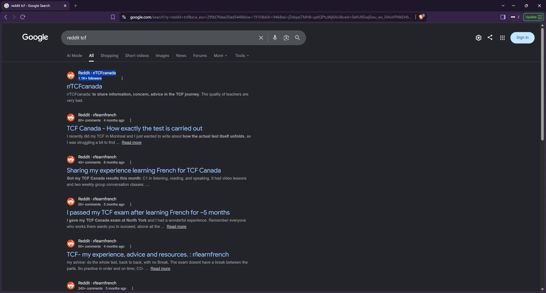This screenshot has height=293, width=546.
Task: Switch to Shopping tab
Action: (x=109, y=56)
